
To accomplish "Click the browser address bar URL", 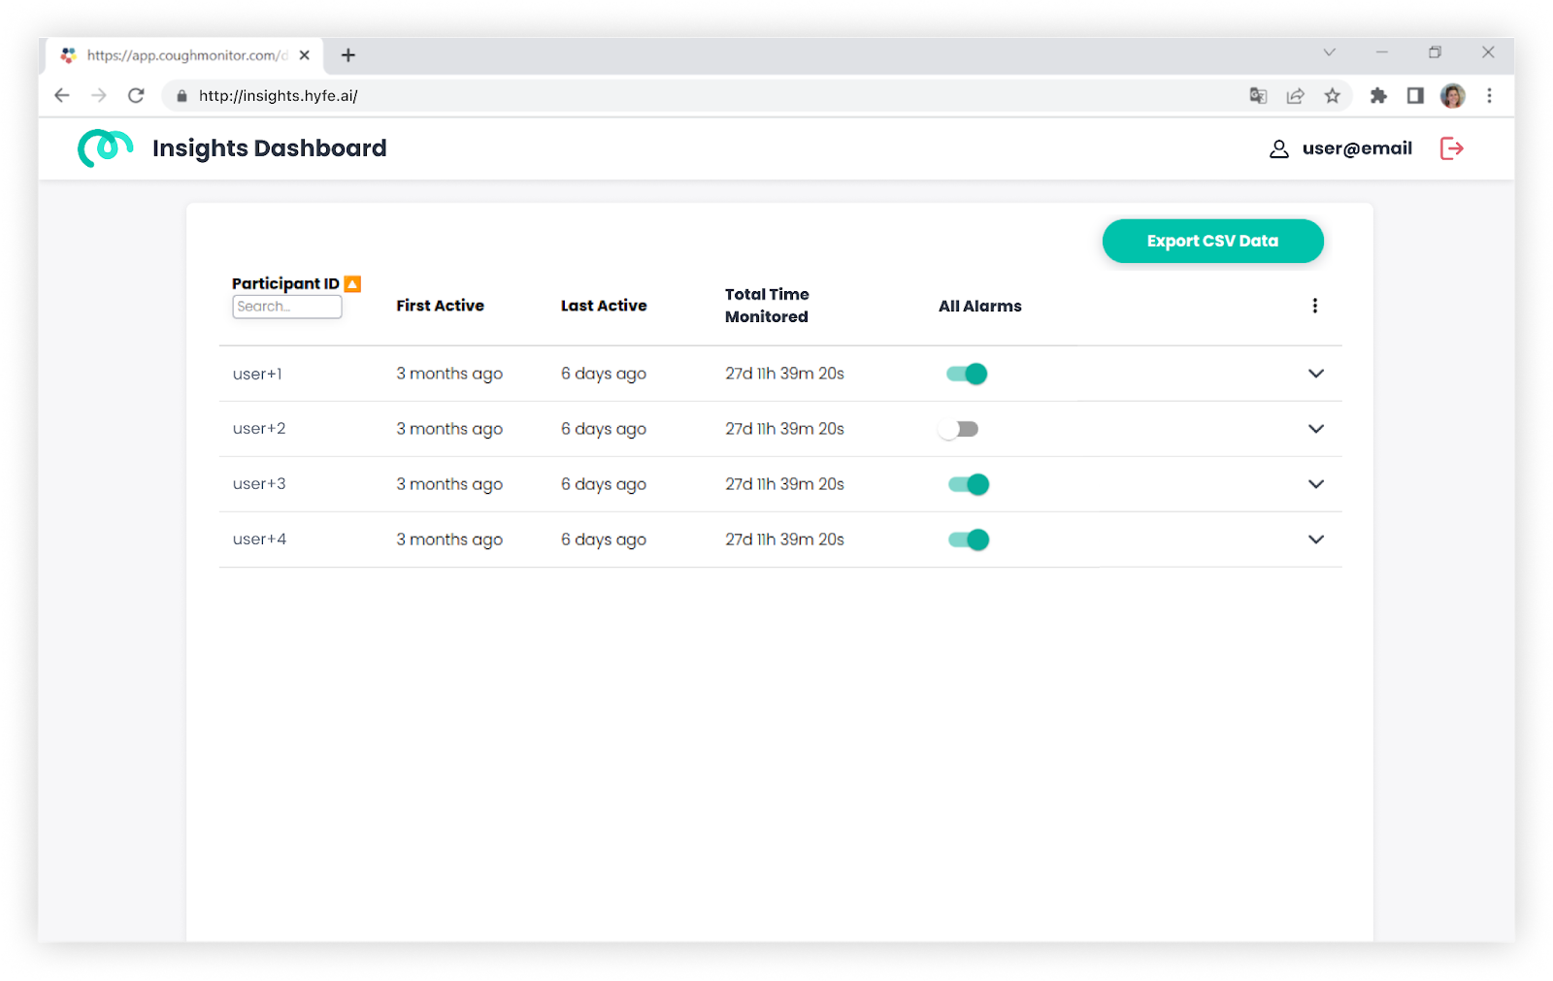I will [x=279, y=95].
